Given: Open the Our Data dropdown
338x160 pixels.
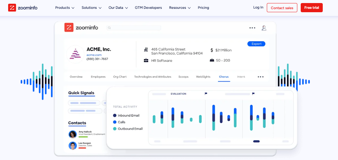Looking at the screenshot, I should (118, 8).
